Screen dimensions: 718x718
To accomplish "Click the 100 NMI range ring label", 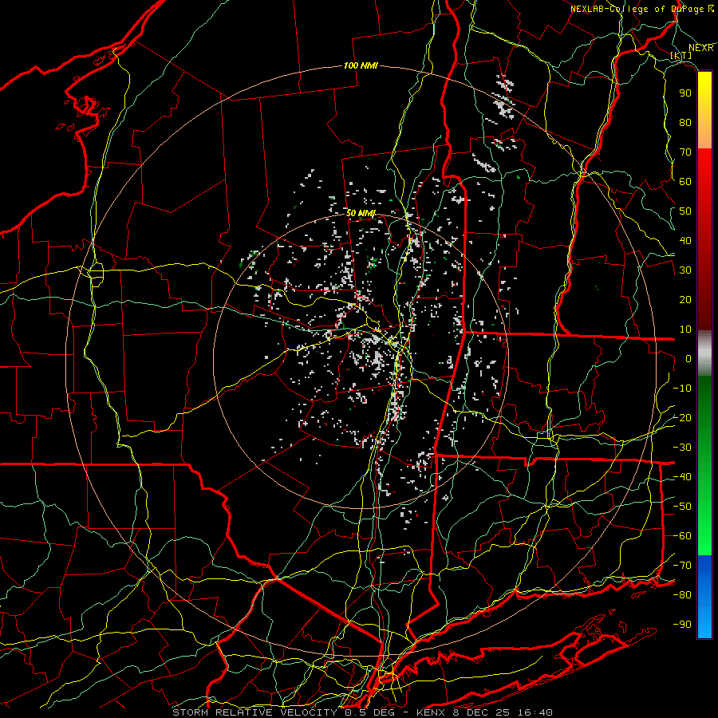I will pos(361,65).
